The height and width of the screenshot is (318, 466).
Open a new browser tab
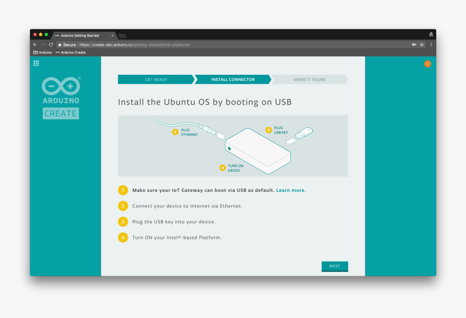(x=122, y=36)
